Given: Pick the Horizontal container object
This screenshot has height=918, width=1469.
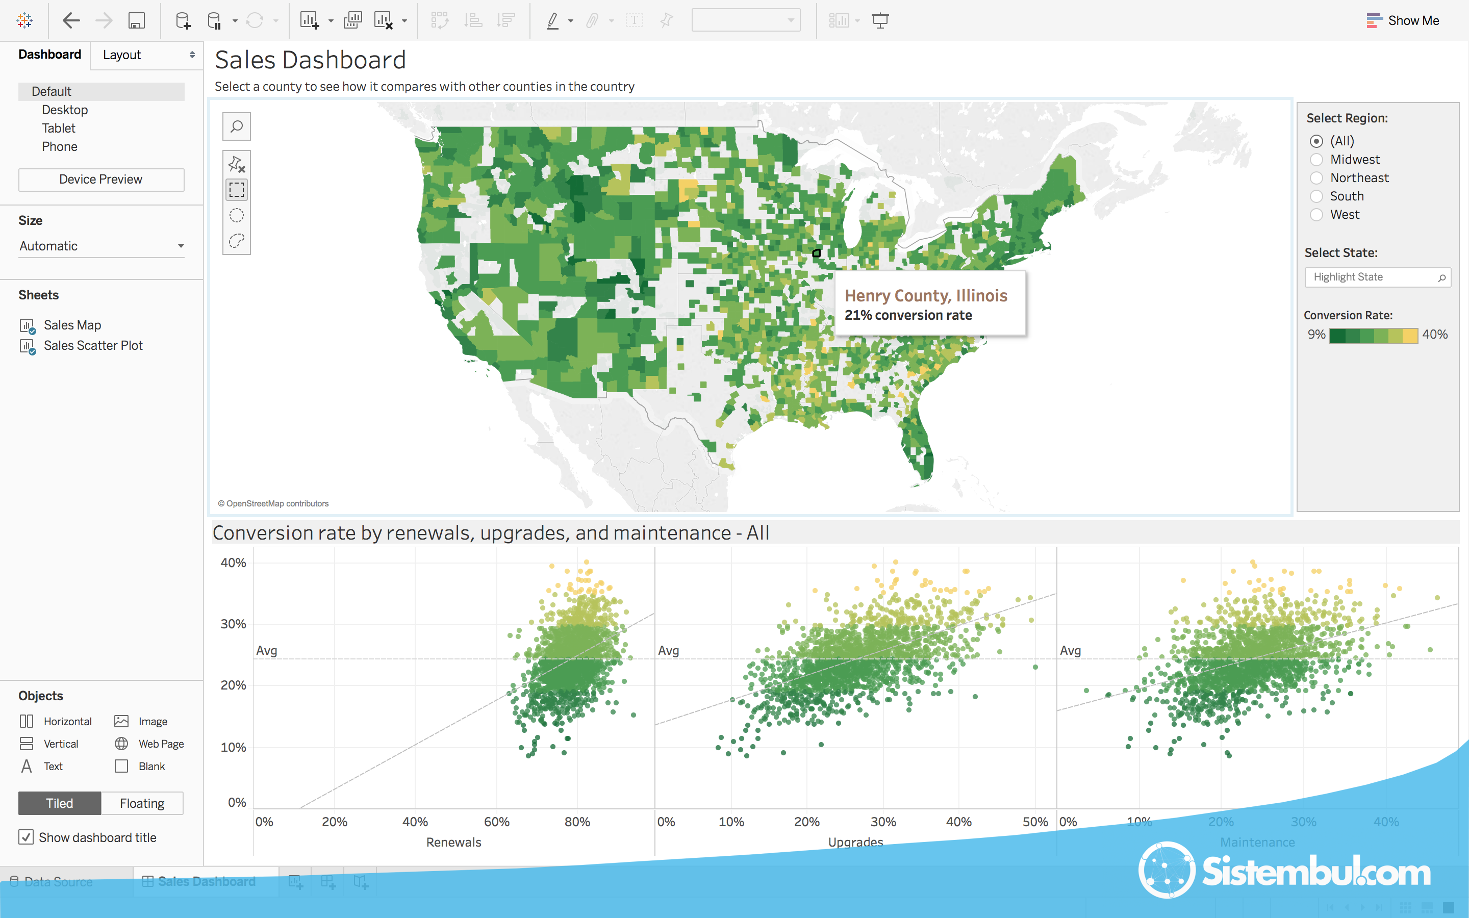Looking at the screenshot, I should tap(56, 721).
